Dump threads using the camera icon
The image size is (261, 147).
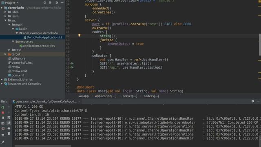click(x=3, y=123)
